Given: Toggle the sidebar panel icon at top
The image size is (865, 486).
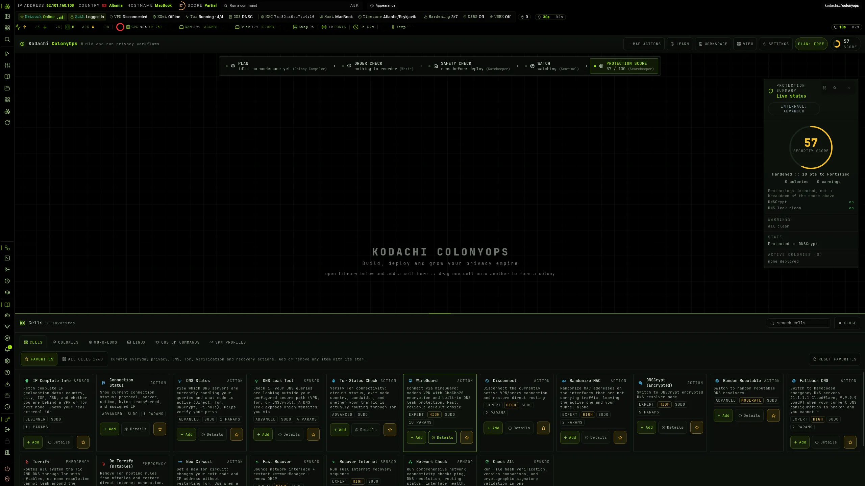Looking at the screenshot, I should [7, 17].
